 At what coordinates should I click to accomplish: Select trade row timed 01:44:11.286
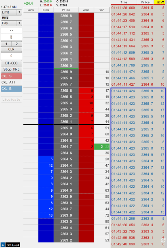[x=138, y=219]
